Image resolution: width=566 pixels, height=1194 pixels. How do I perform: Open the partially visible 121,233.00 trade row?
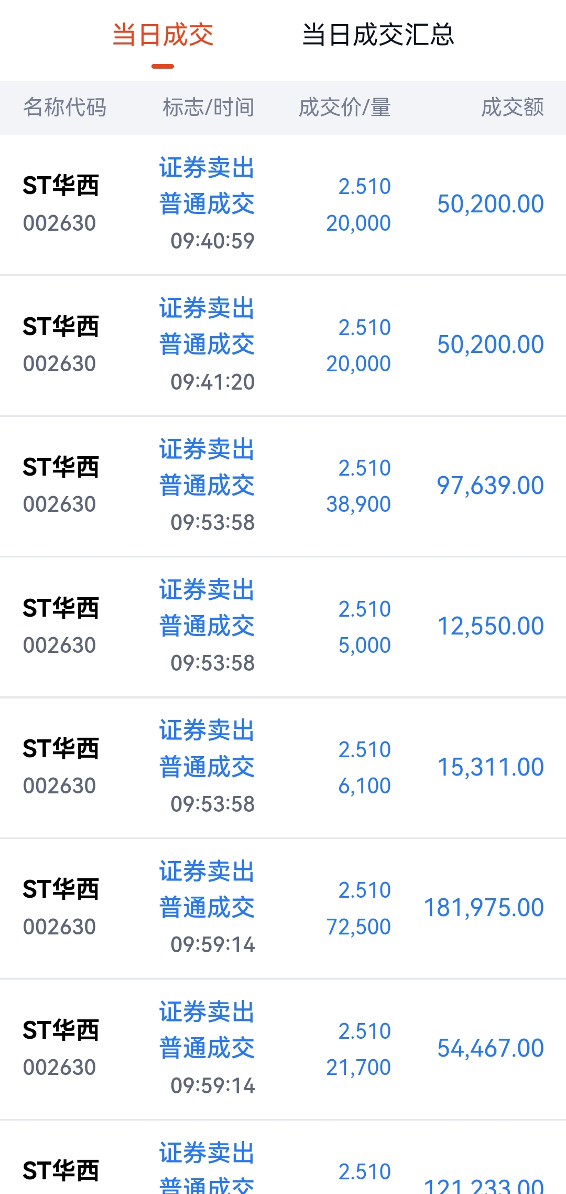click(283, 1157)
